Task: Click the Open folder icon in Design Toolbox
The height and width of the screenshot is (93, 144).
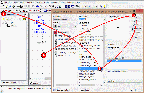Action: [7, 19]
